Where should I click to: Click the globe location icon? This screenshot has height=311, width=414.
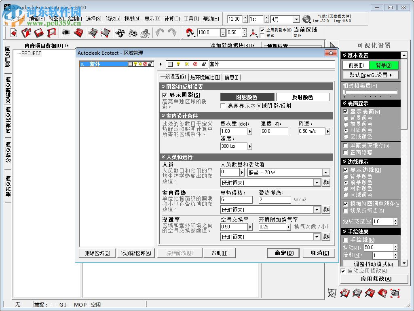pyautogui.click(x=306, y=19)
